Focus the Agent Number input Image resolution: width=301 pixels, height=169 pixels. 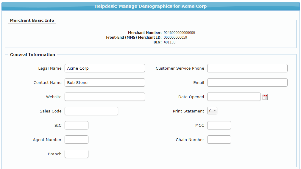pos(77,140)
